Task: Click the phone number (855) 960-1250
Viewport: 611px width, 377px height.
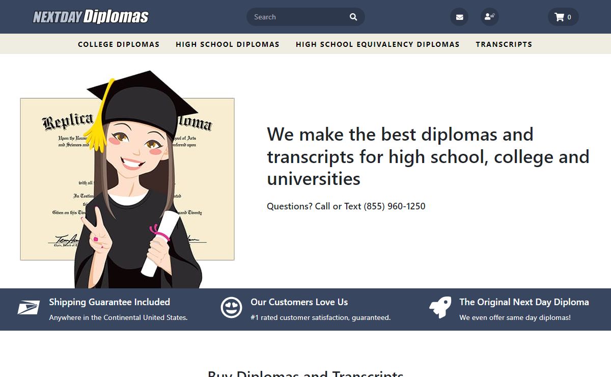Action: [x=395, y=206]
